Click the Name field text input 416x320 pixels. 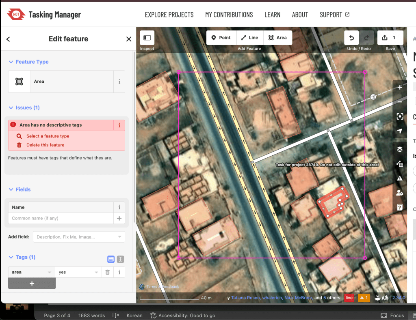61,218
